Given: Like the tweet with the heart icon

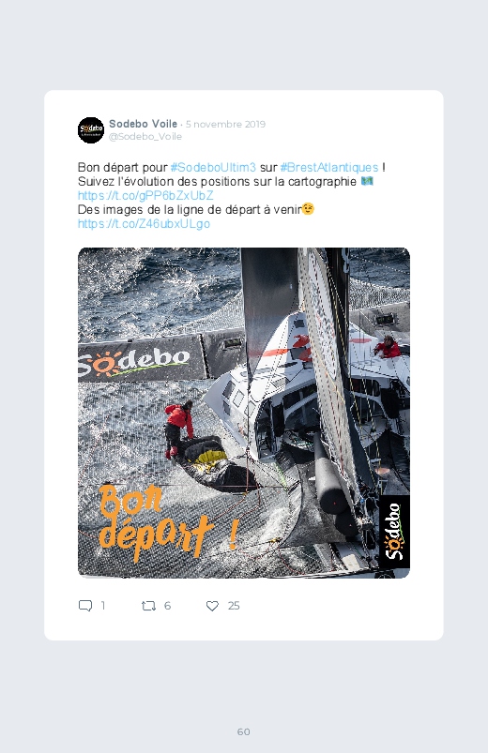Looking at the screenshot, I should (x=212, y=606).
